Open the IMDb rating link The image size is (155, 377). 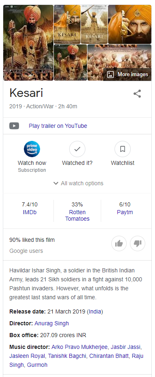(30, 212)
